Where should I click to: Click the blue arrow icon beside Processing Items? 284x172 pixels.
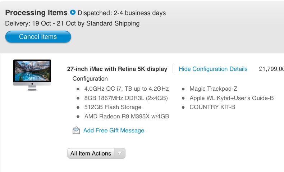click(73, 13)
